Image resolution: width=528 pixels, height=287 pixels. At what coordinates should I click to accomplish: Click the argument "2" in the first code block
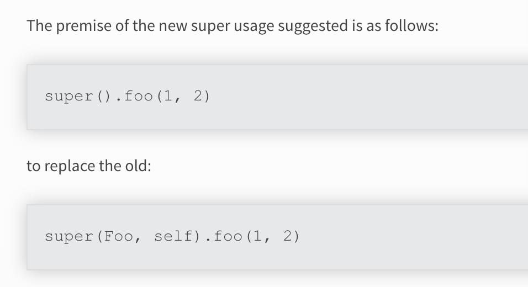point(199,97)
